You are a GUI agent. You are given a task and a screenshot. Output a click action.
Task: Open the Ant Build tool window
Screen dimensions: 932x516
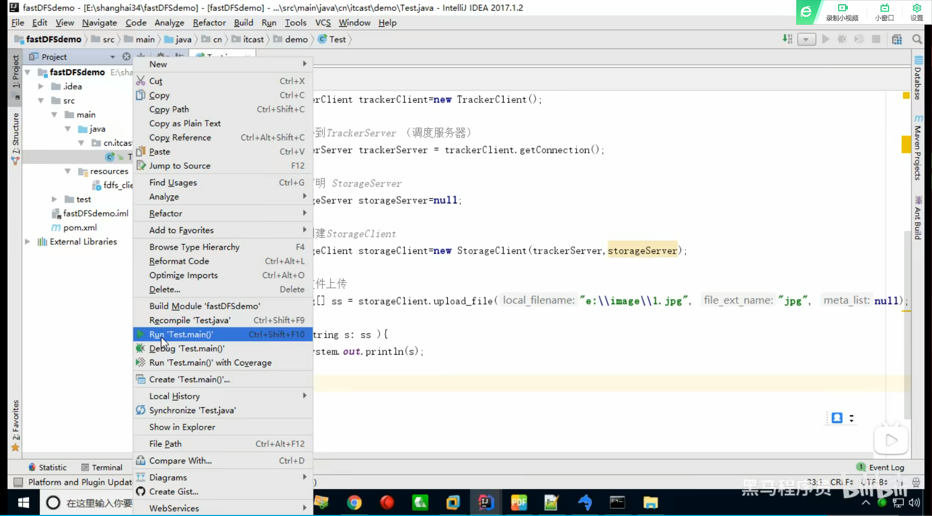pyautogui.click(x=918, y=218)
